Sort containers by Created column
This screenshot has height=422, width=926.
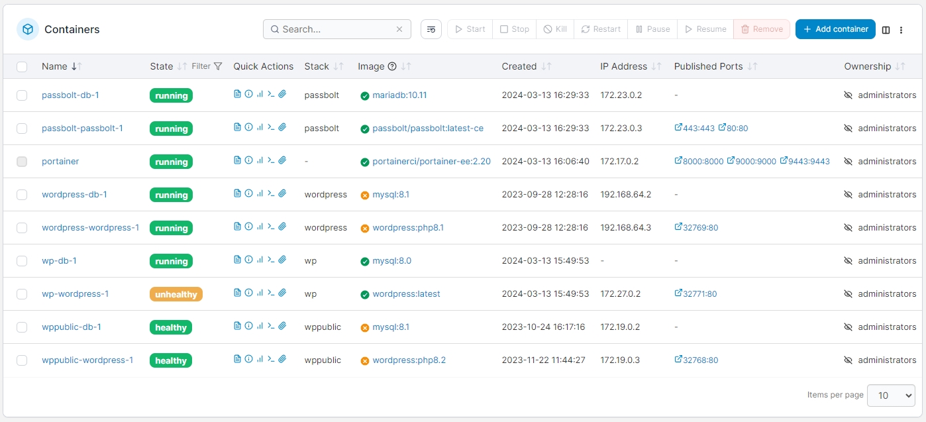(519, 66)
